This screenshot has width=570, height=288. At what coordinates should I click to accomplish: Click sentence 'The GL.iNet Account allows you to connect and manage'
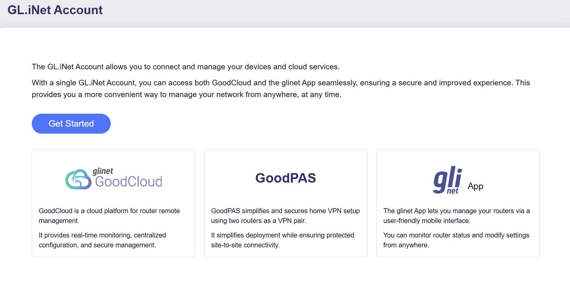tap(186, 67)
